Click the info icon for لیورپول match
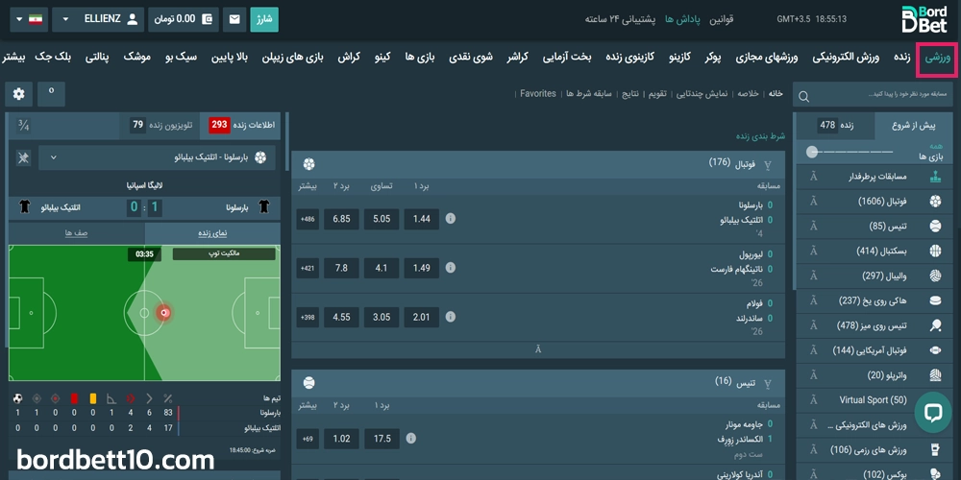 (451, 268)
